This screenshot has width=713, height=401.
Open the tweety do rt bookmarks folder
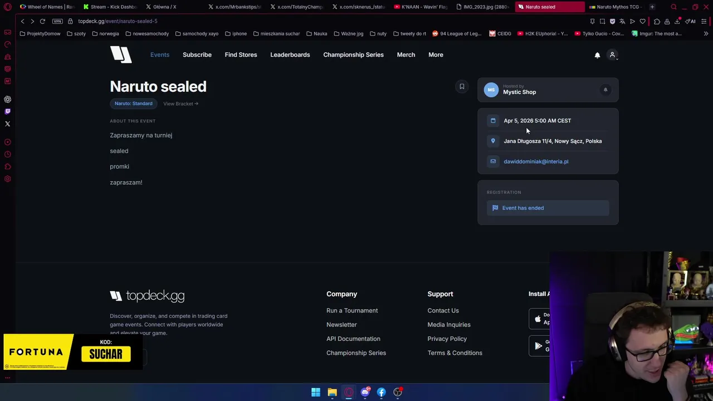(x=409, y=33)
